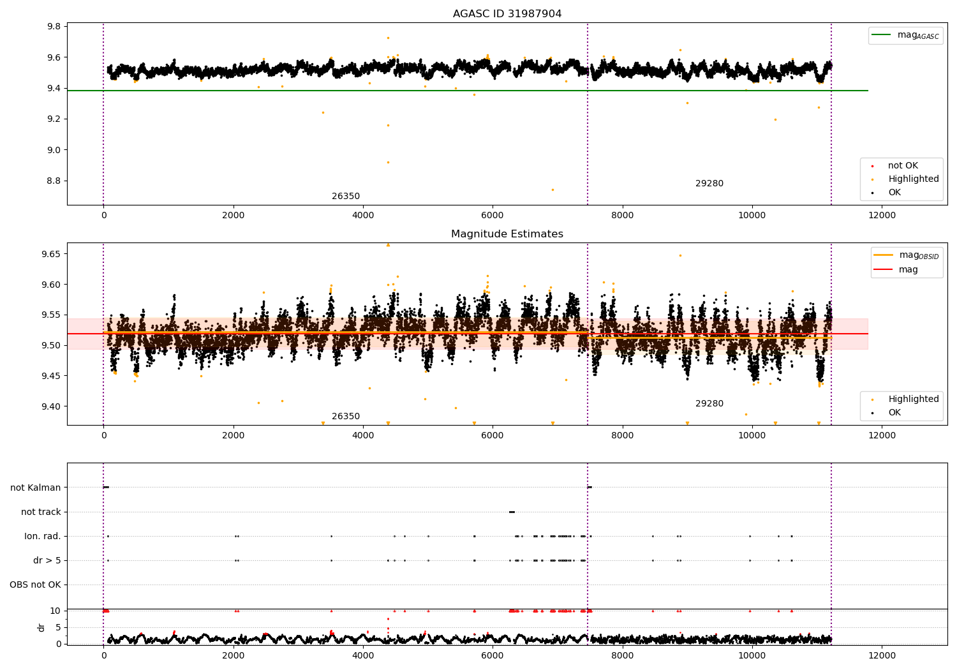This screenshot has height=670, width=957.
Task: Click the 'not track' axis label
Action: tap(41, 512)
